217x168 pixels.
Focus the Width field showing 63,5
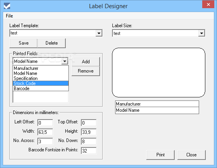(x=45, y=132)
